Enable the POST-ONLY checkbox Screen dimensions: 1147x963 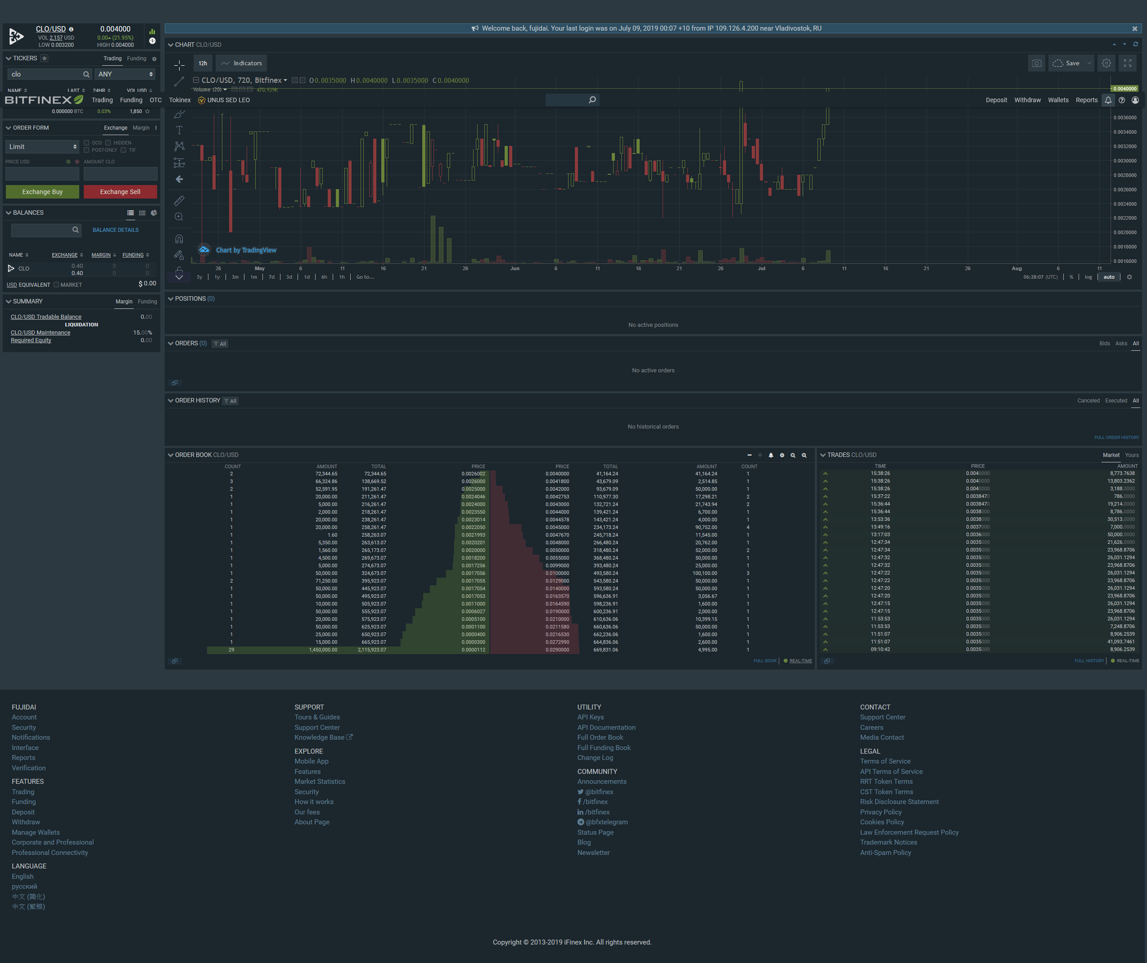(86, 150)
